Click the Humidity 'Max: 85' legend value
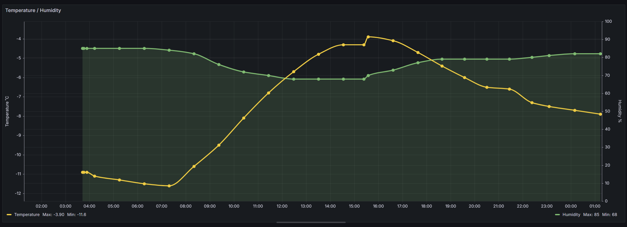This screenshot has height=227, width=627. pyautogui.click(x=591, y=214)
